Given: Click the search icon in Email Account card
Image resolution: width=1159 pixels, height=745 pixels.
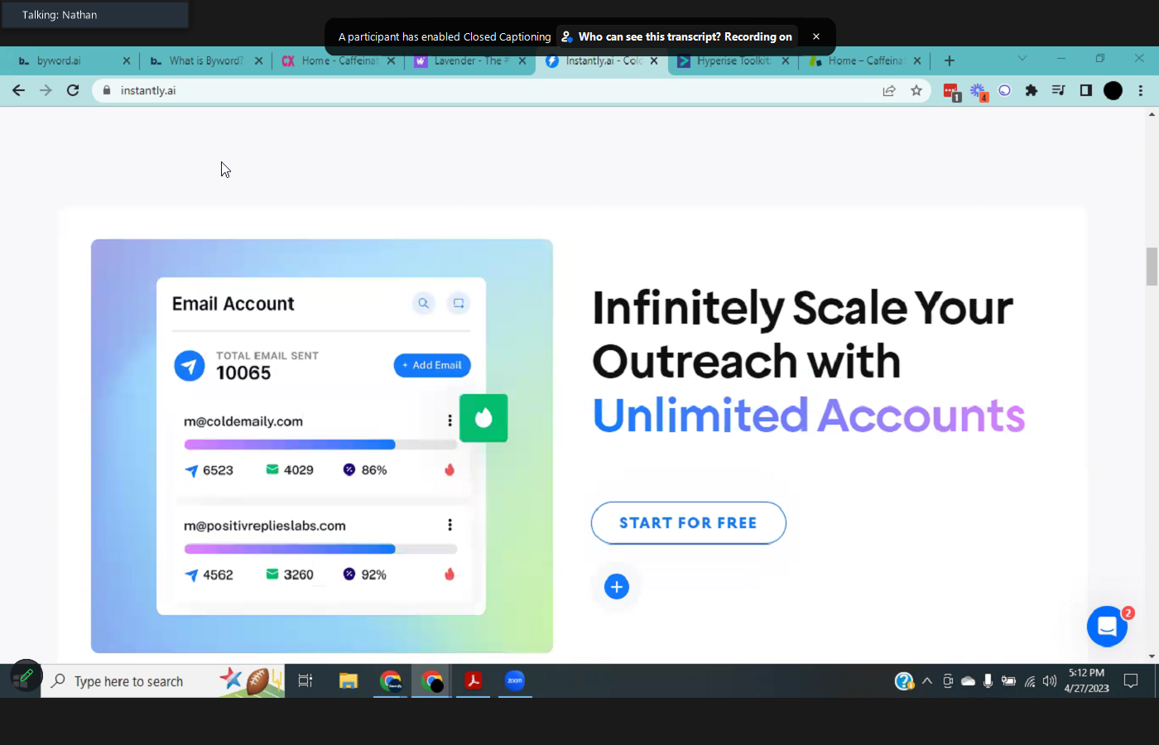Looking at the screenshot, I should [423, 304].
